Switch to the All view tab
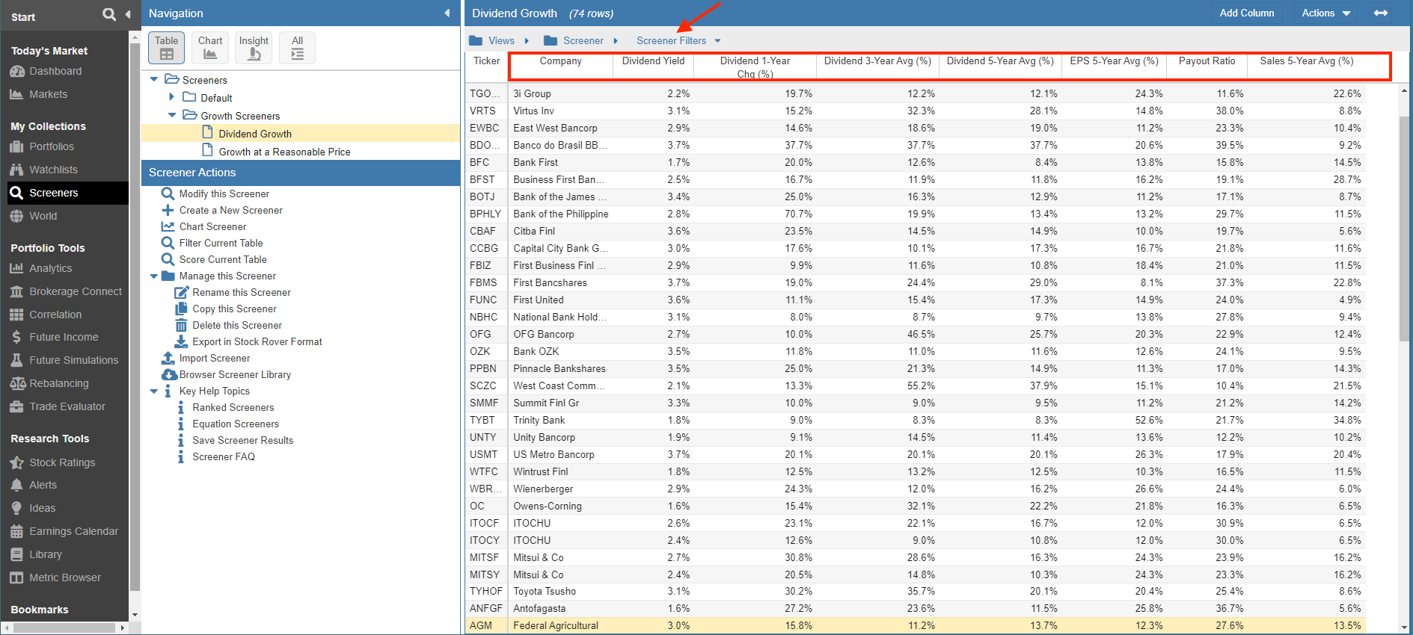The width and height of the screenshot is (1413, 635). tap(298, 47)
